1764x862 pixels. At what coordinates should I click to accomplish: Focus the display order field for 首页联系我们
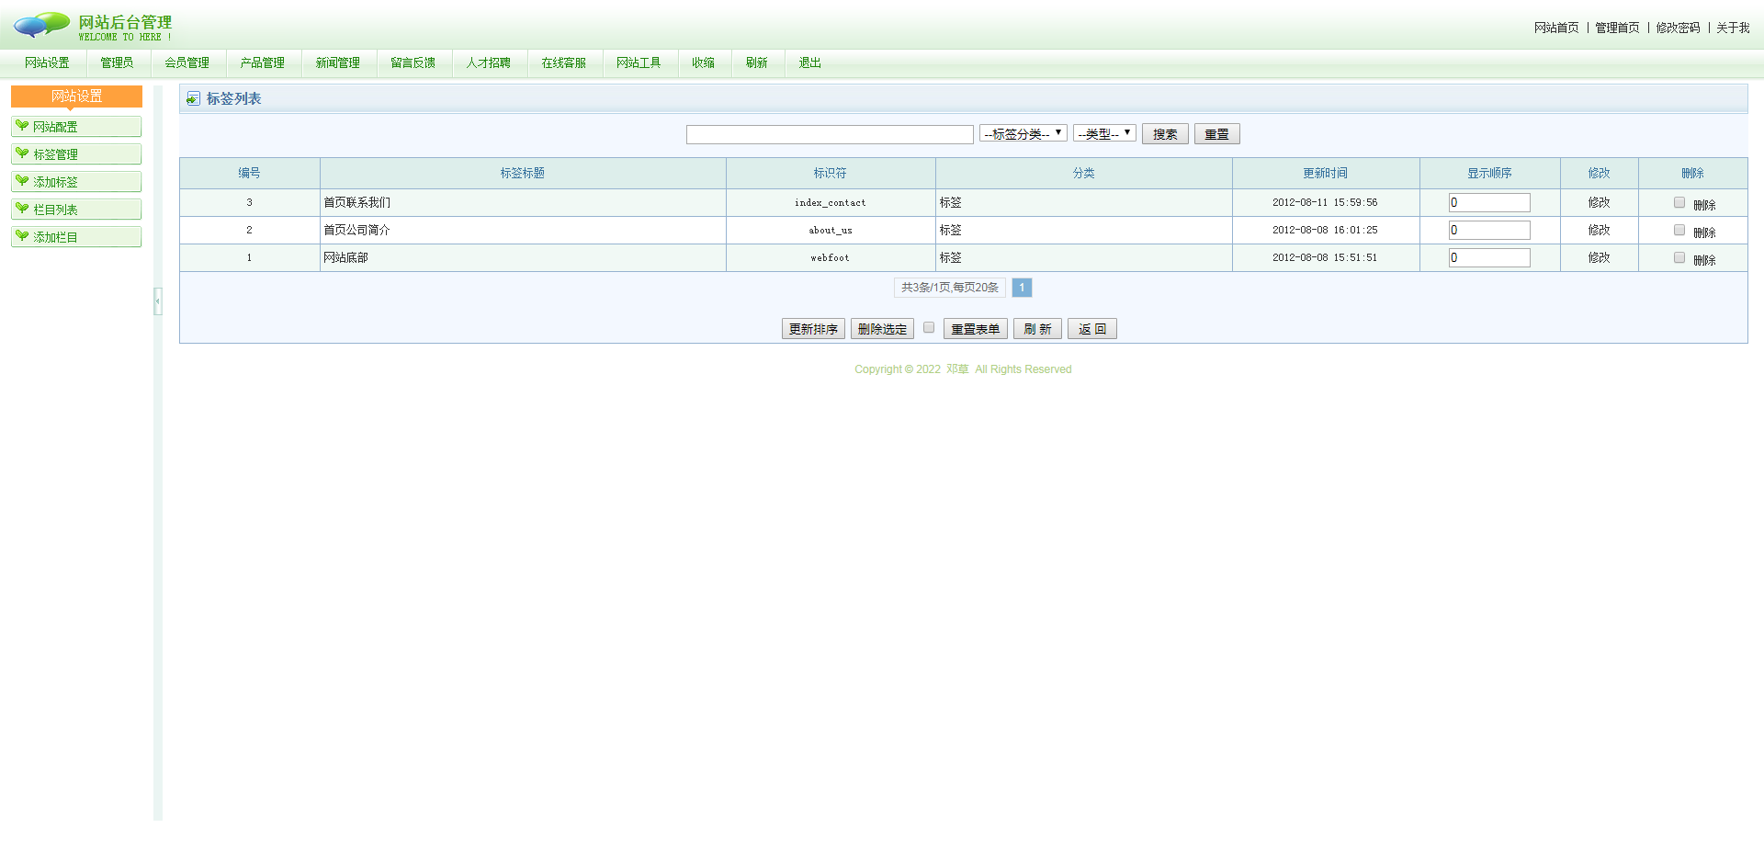click(1489, 202)
